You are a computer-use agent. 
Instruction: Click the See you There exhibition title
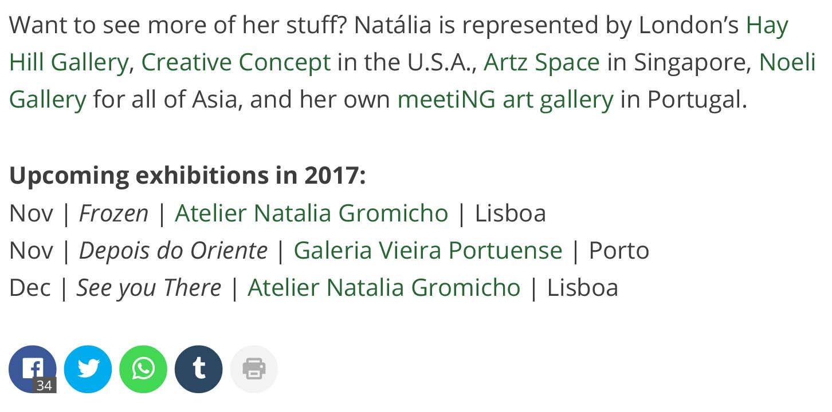[149, 287]
